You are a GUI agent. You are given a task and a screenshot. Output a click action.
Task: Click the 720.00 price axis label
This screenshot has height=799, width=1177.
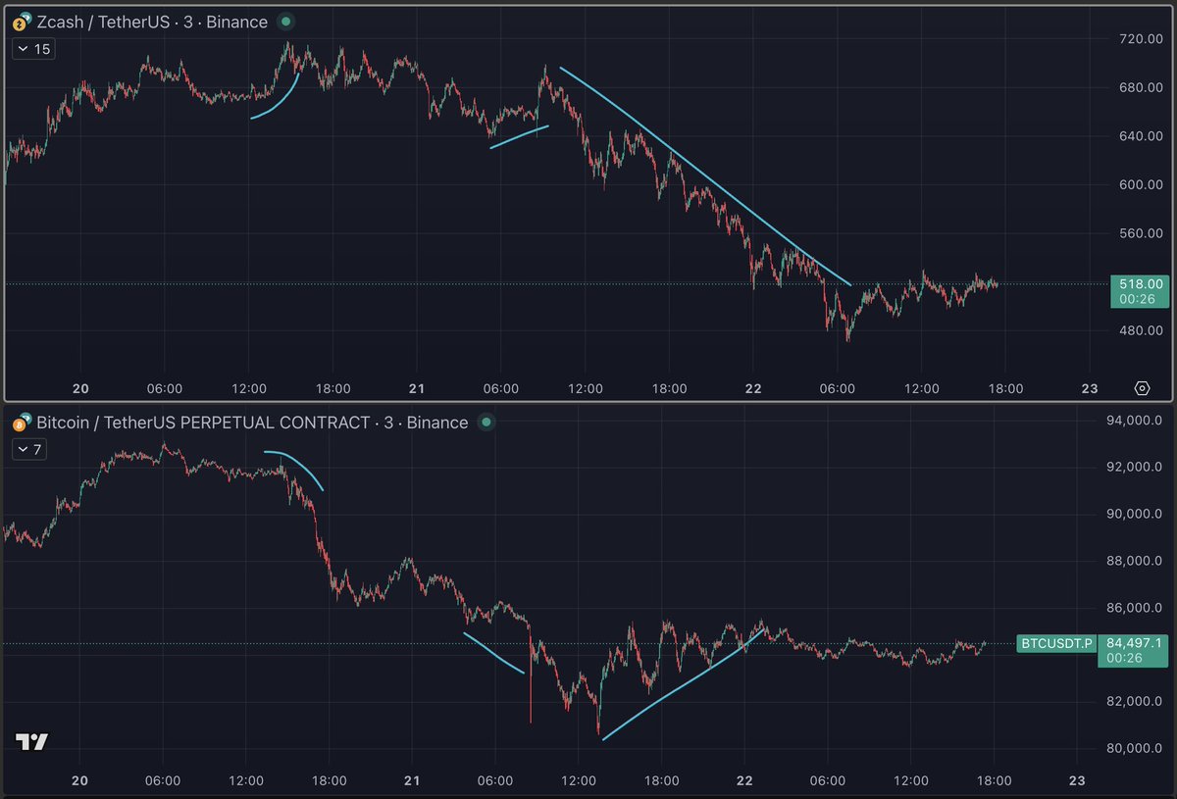pyautogui.click(x=1142, y=39)
